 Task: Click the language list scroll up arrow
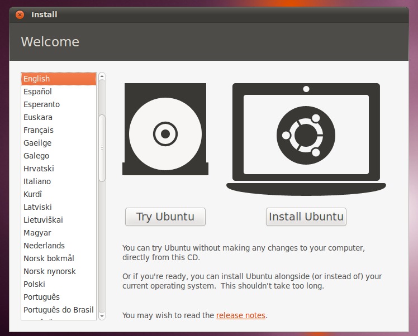[102, 76]
